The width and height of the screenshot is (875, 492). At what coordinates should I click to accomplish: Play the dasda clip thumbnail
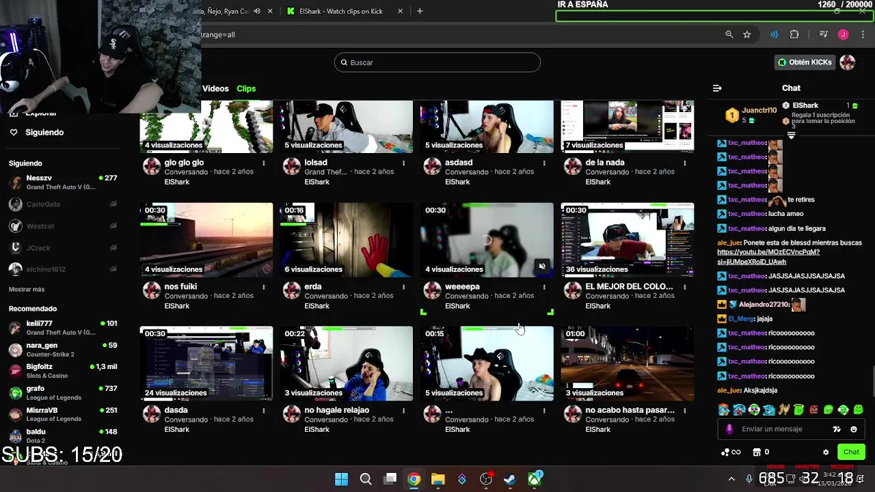point(206,364)
